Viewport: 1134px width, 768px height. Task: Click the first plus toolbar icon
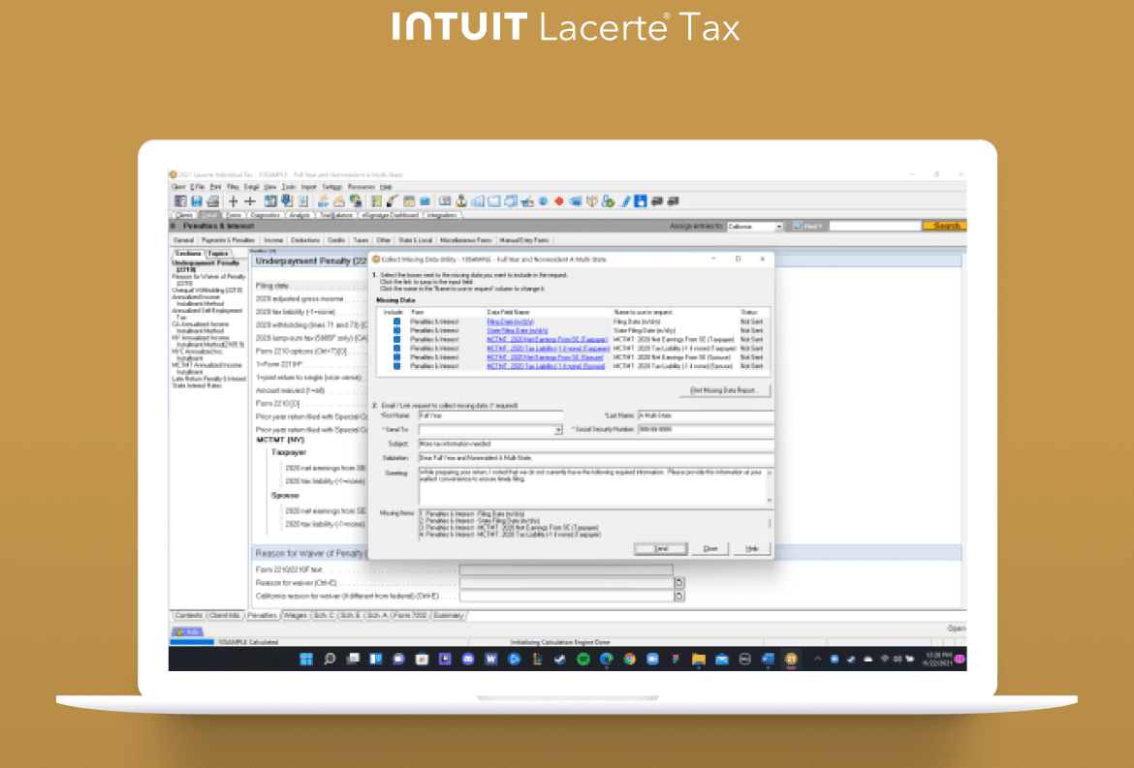pyautogui.click(x=234, y=201)
